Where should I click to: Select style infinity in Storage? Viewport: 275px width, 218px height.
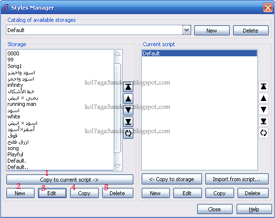(x=60, y=85)
